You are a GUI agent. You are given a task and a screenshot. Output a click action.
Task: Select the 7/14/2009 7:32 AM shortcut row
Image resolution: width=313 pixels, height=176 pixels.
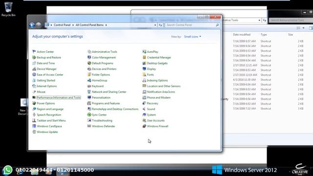pos(268,109)
